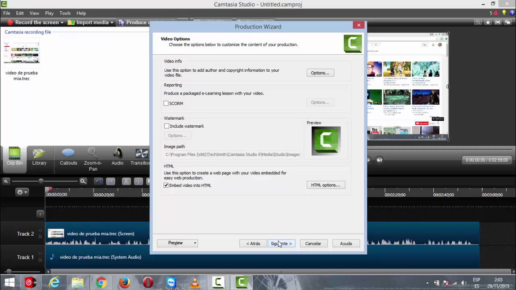The width and height of the screenshot is (516, 290).
Task: Open the tips lightbulb icon
Action: click(504, 13)
